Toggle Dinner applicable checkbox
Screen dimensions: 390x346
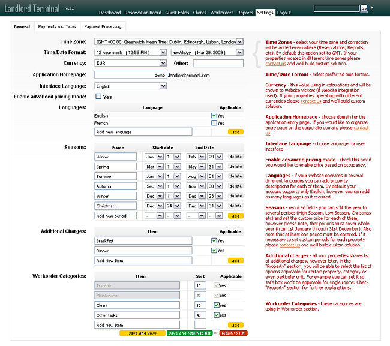(214, 251)
